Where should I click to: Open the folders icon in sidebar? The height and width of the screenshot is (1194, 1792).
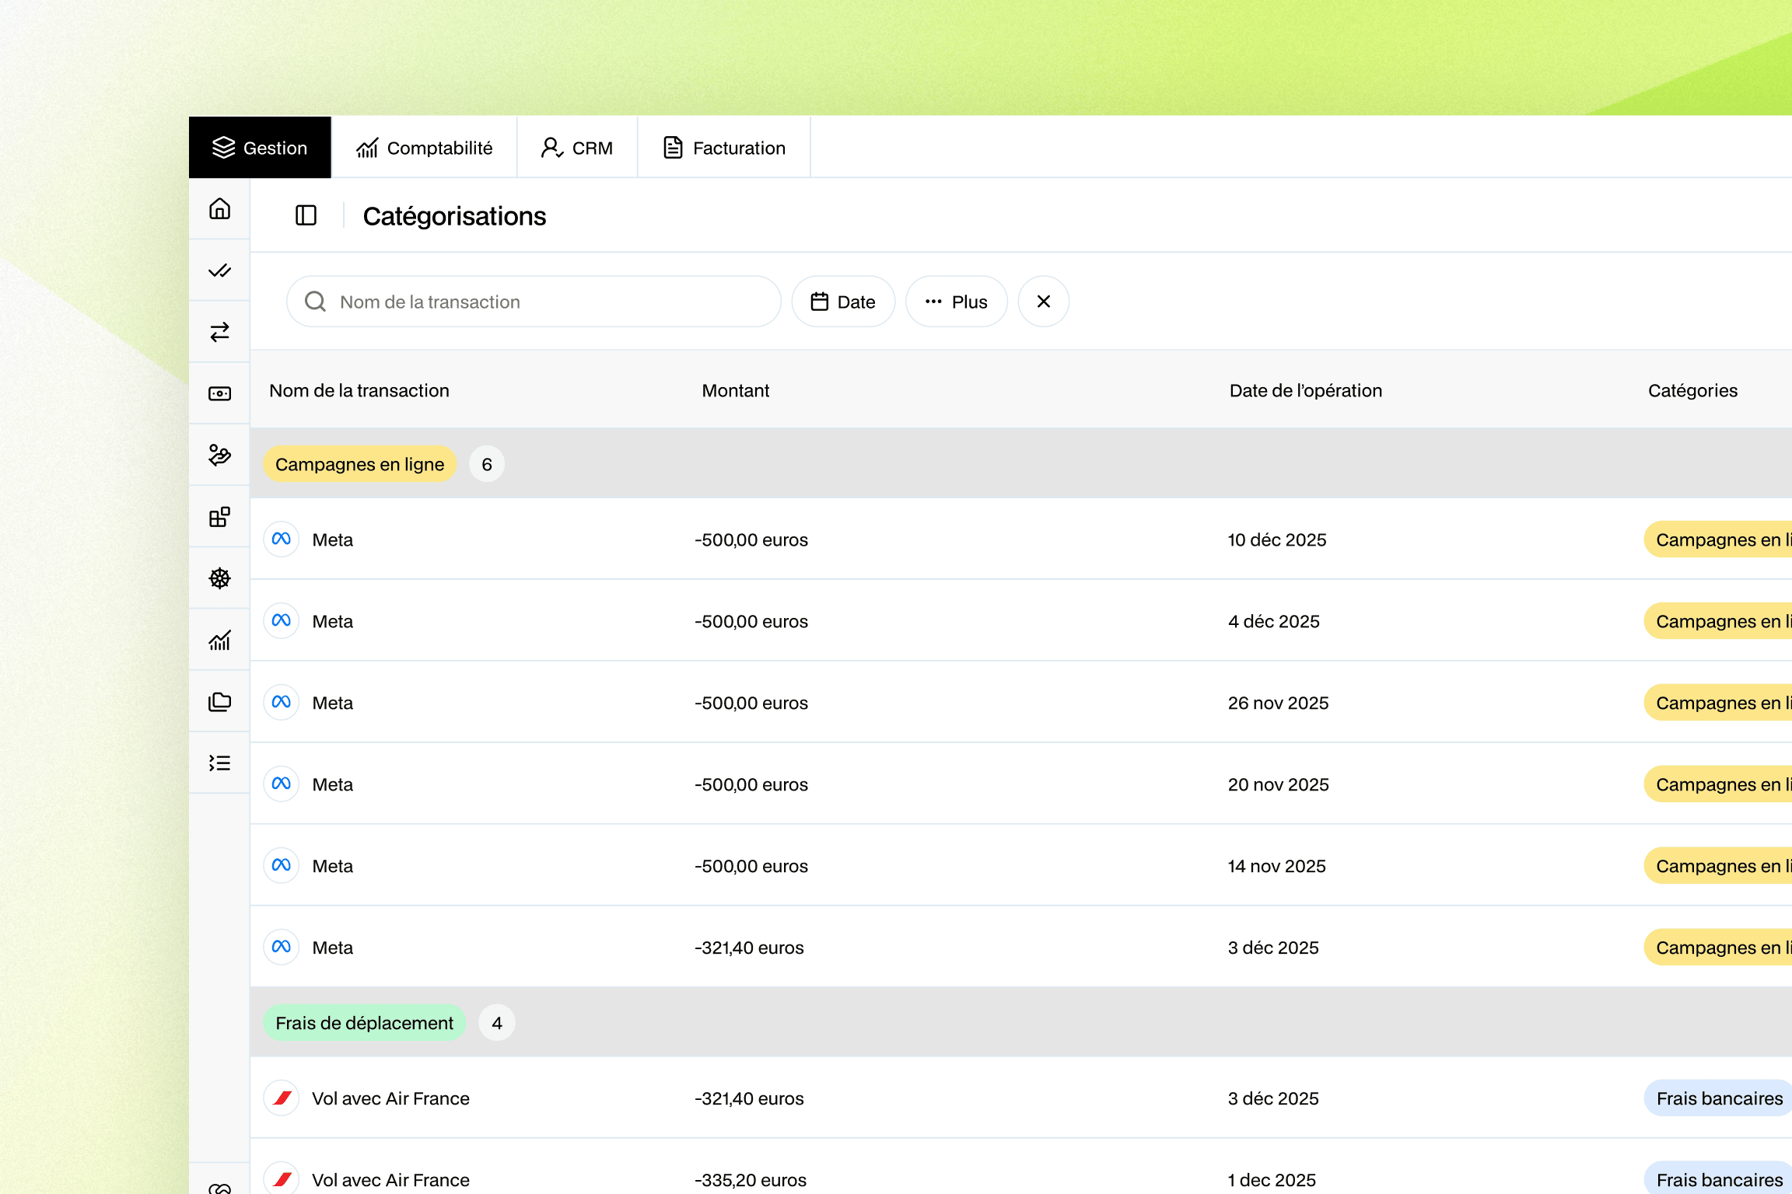tap(219, 701)
